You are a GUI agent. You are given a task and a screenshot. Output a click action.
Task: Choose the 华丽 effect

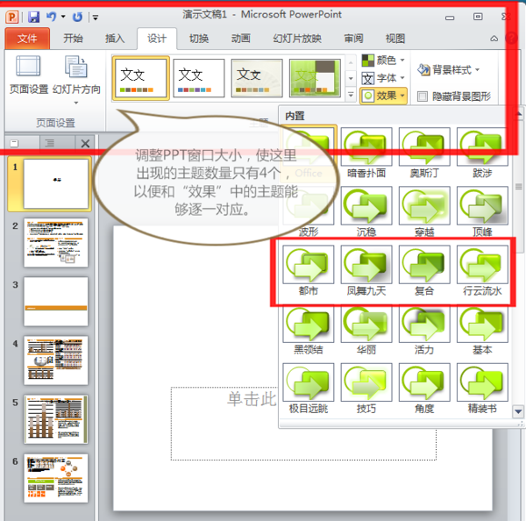click(366, 330)
